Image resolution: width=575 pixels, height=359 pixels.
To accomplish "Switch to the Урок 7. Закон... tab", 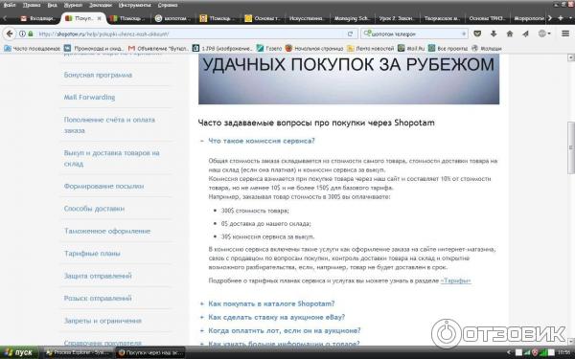I will tap(397, 18).
